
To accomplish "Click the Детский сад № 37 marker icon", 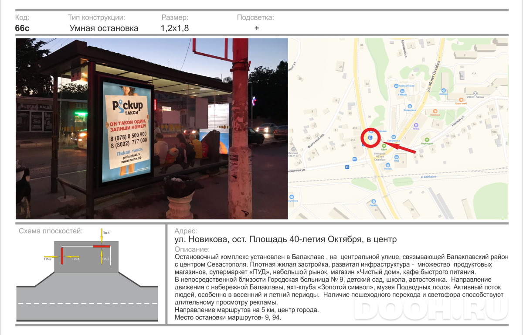I will [x=293, y=149].
